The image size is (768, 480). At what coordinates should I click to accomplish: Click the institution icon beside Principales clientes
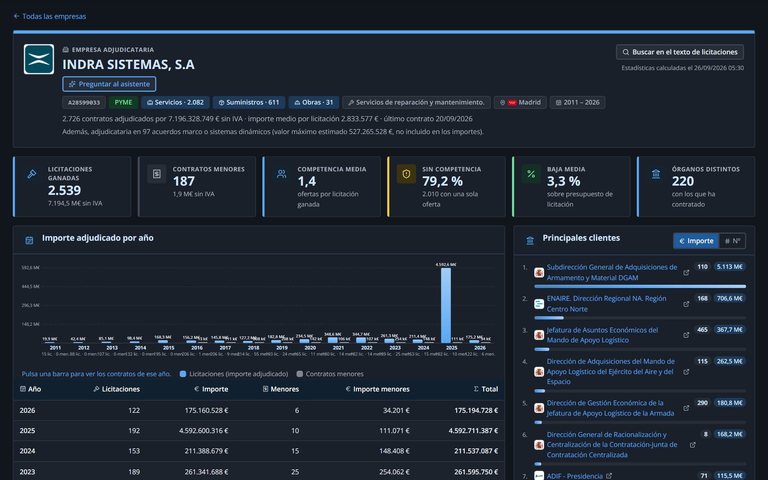(x=530, y=241)
